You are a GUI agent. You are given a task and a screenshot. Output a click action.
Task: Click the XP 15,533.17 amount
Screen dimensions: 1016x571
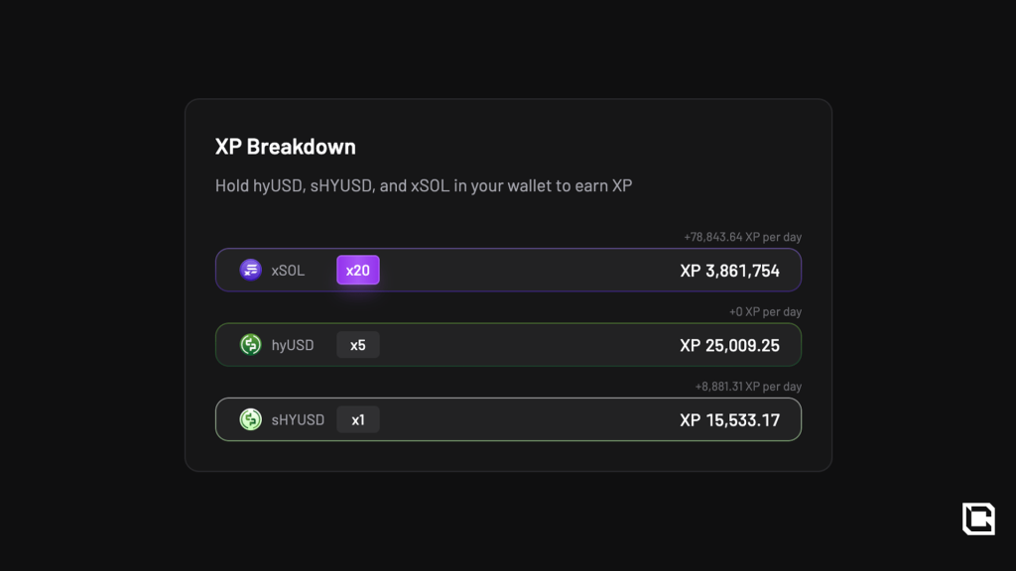point(730,420)
